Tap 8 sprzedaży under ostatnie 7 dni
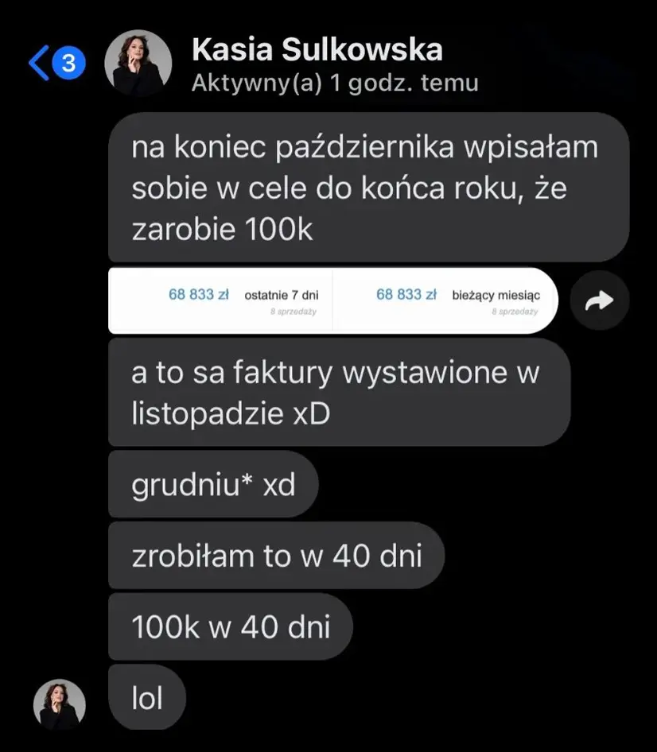Image resolution: width=657 pixels, height=752 pixels. [x=294, y=312]
